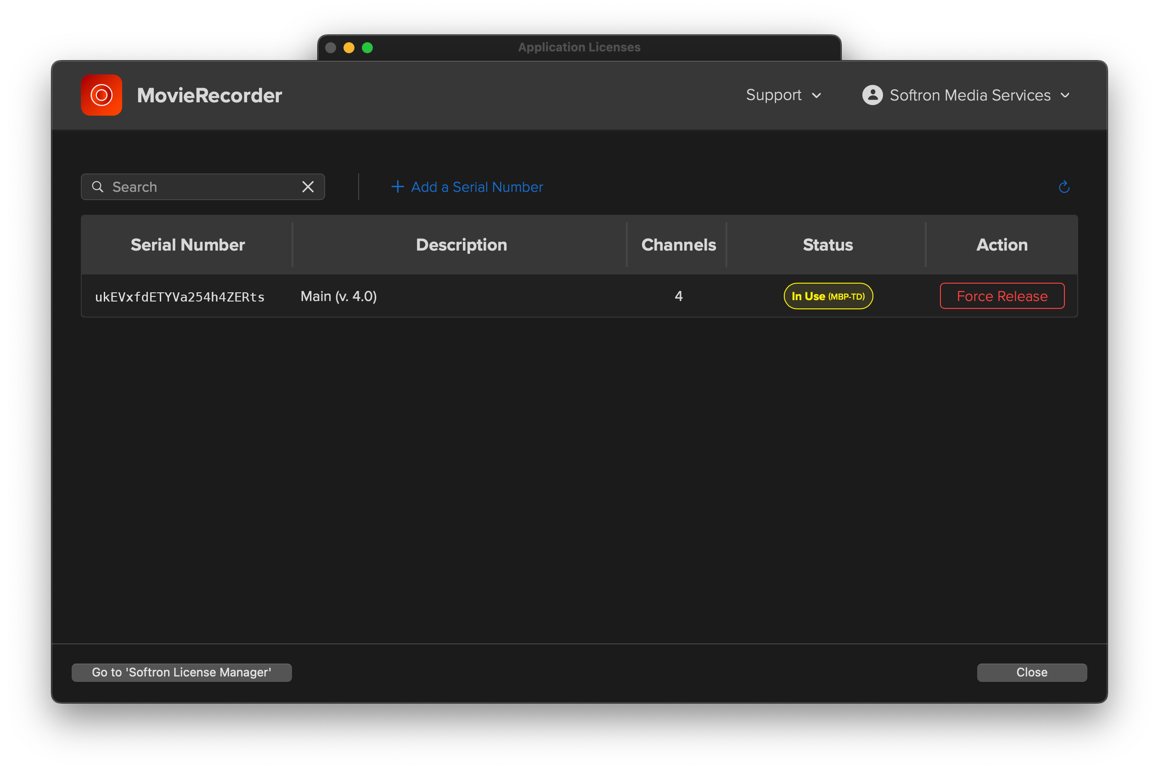1159x771 pixels.
Task: Click the MovieRecorder app logo icon
Action: pyautogui.click(x=101, y=95)
